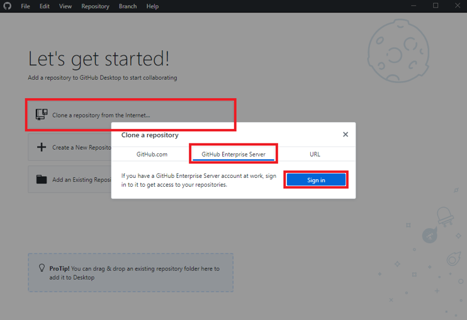Click the blue Sign in button
Image resolution: width=467 pixels, height=320 pixels.
(x=316, y=180)
